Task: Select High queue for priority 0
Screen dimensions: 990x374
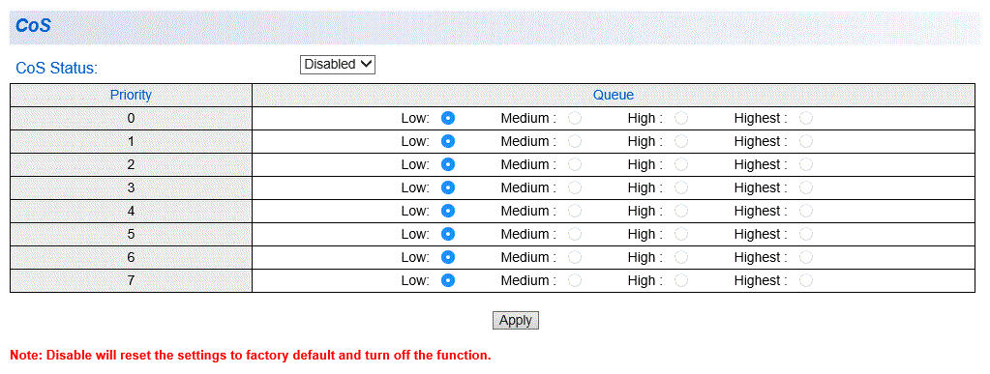Action: pos(680,118)
